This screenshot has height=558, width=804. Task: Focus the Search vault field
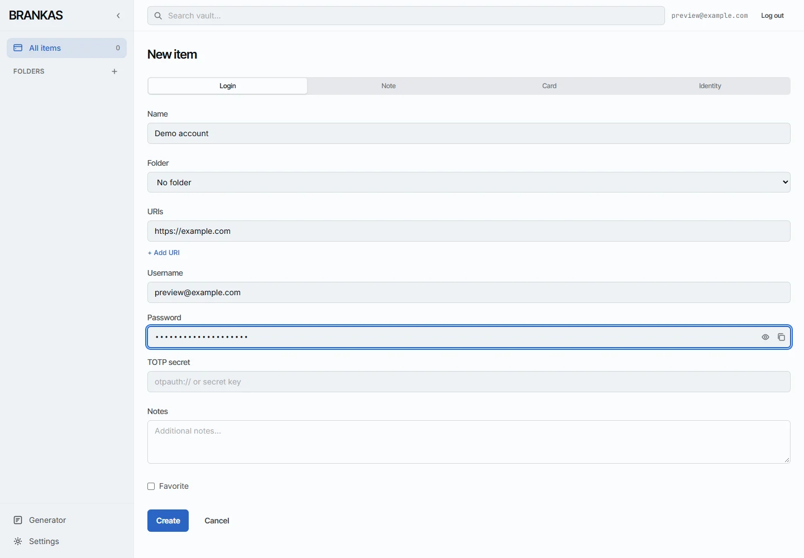click(406, 16)
